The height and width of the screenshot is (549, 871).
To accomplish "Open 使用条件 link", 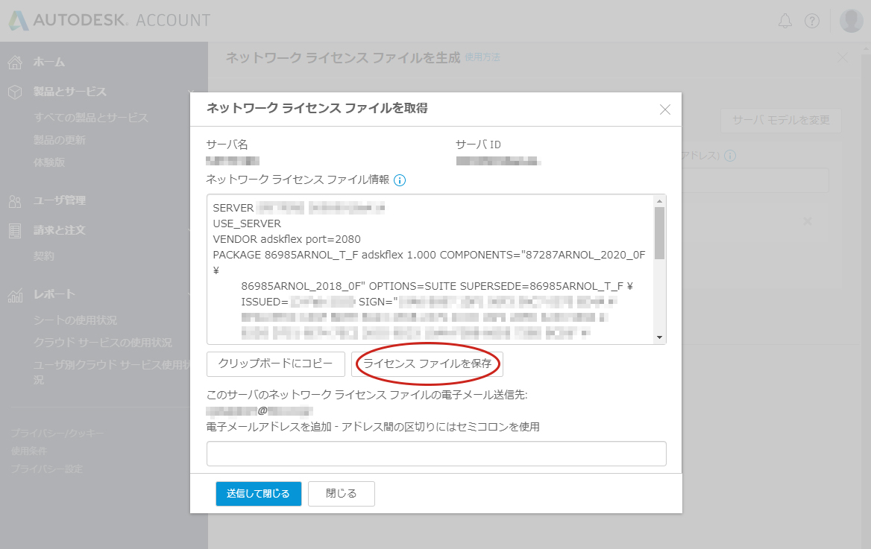I will pyautogui.click(x=29, y=451).
